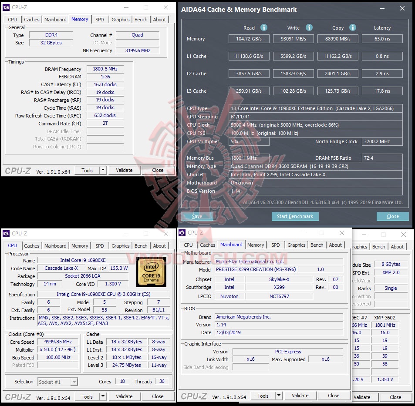This screenshot has width=415, height=406.
Task: Open Graphics tab in CPU-Z Mainboard window
Action: (x=297, y=245)
